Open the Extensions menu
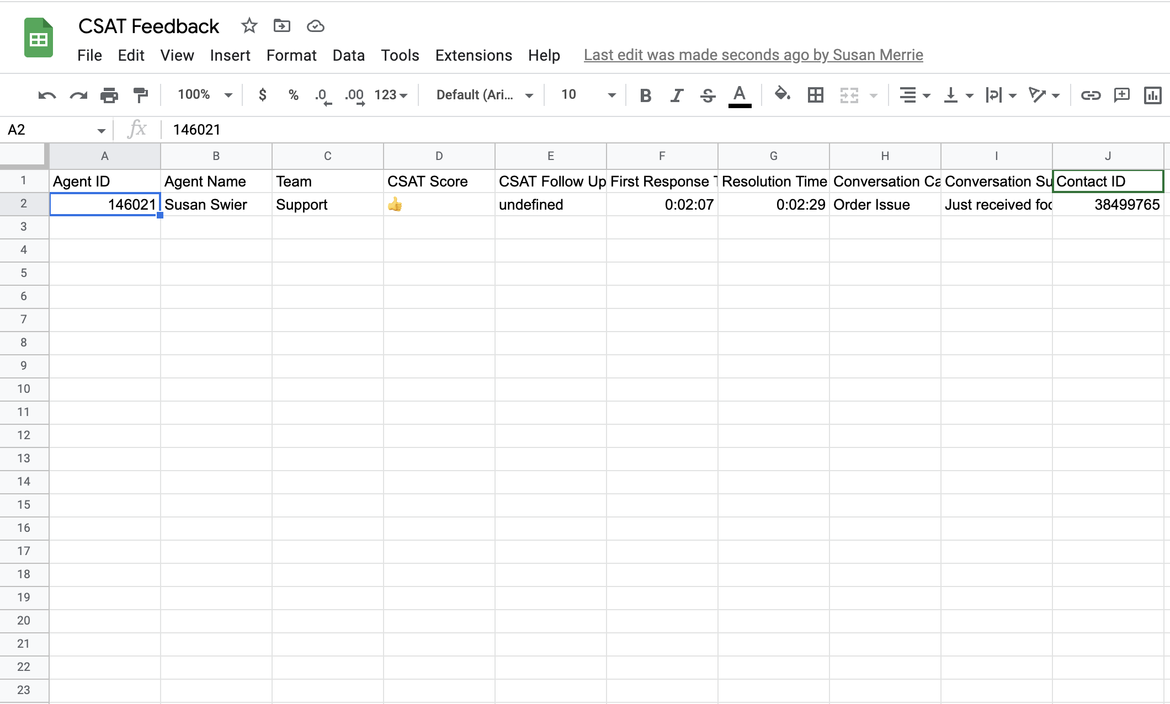Viewport: 1170px width, 704px height. [474, 55]
